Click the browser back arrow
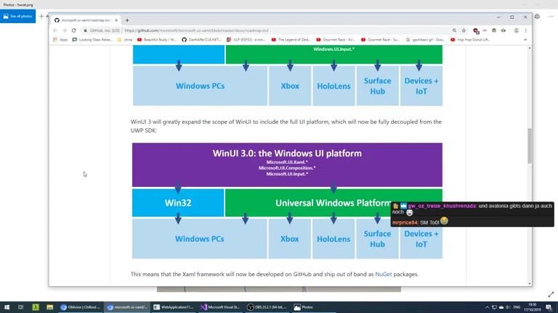 55,30
